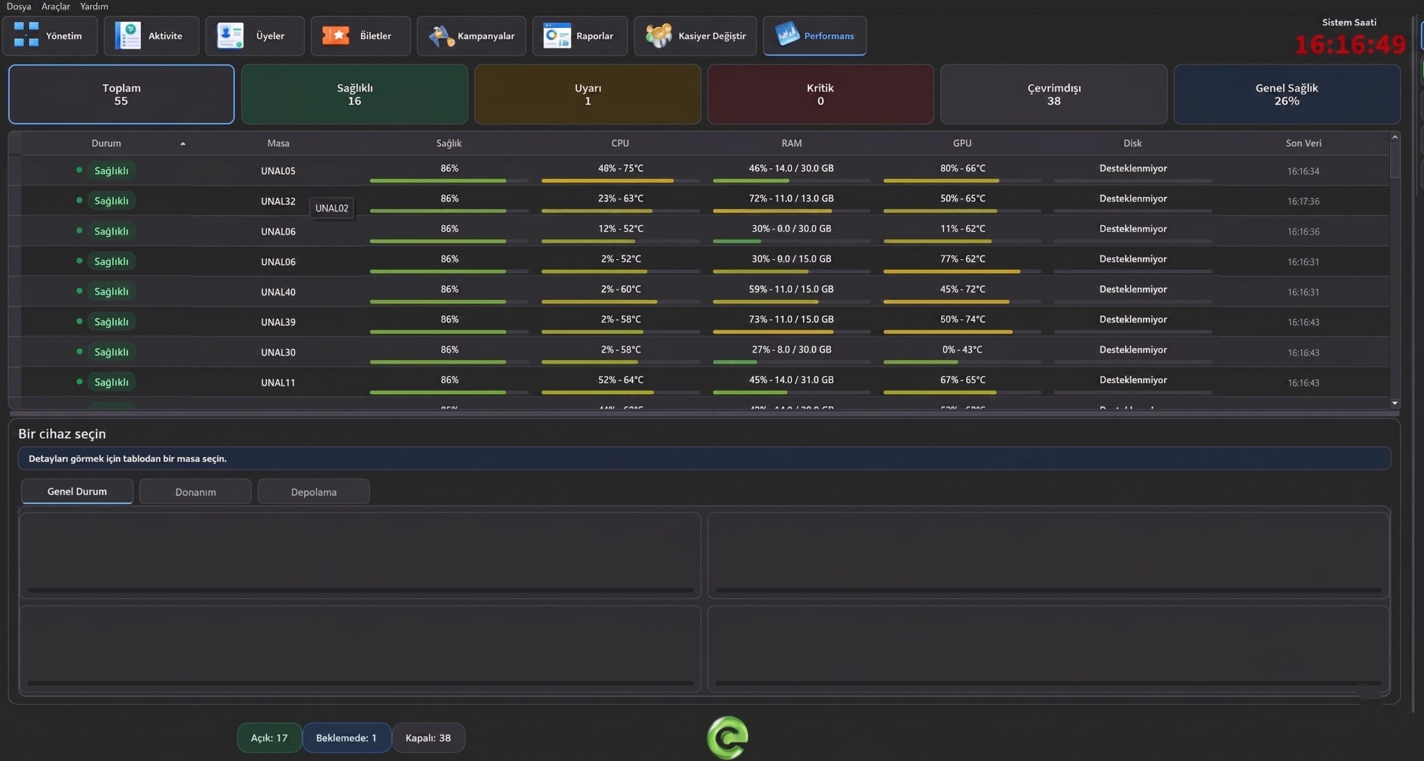Open the Yönetim dashboard icon
The width and height of the screenshot is (1424, 761).
pos(26,35)
